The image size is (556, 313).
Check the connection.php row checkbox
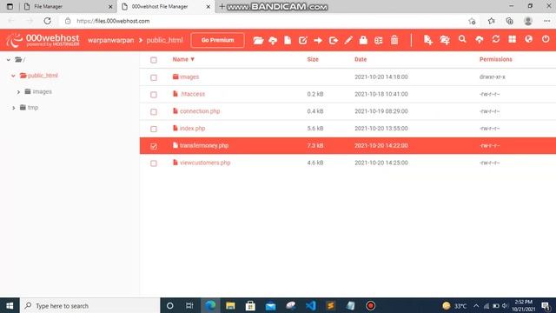[154, 112]
